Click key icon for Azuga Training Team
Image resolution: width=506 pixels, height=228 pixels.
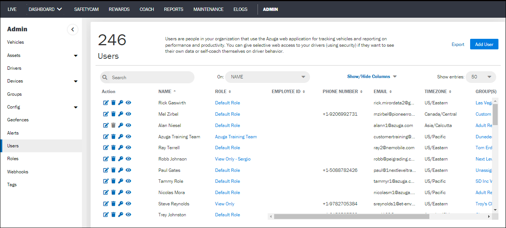coord(121,137)
